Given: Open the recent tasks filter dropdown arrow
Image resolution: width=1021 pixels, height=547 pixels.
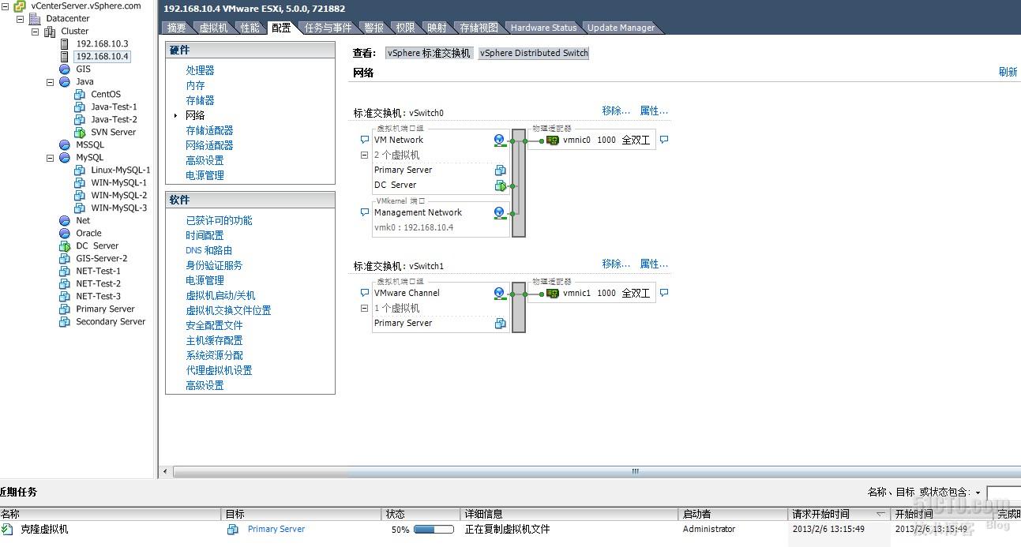Looking at the screenshot, I should tap(978, 493).
